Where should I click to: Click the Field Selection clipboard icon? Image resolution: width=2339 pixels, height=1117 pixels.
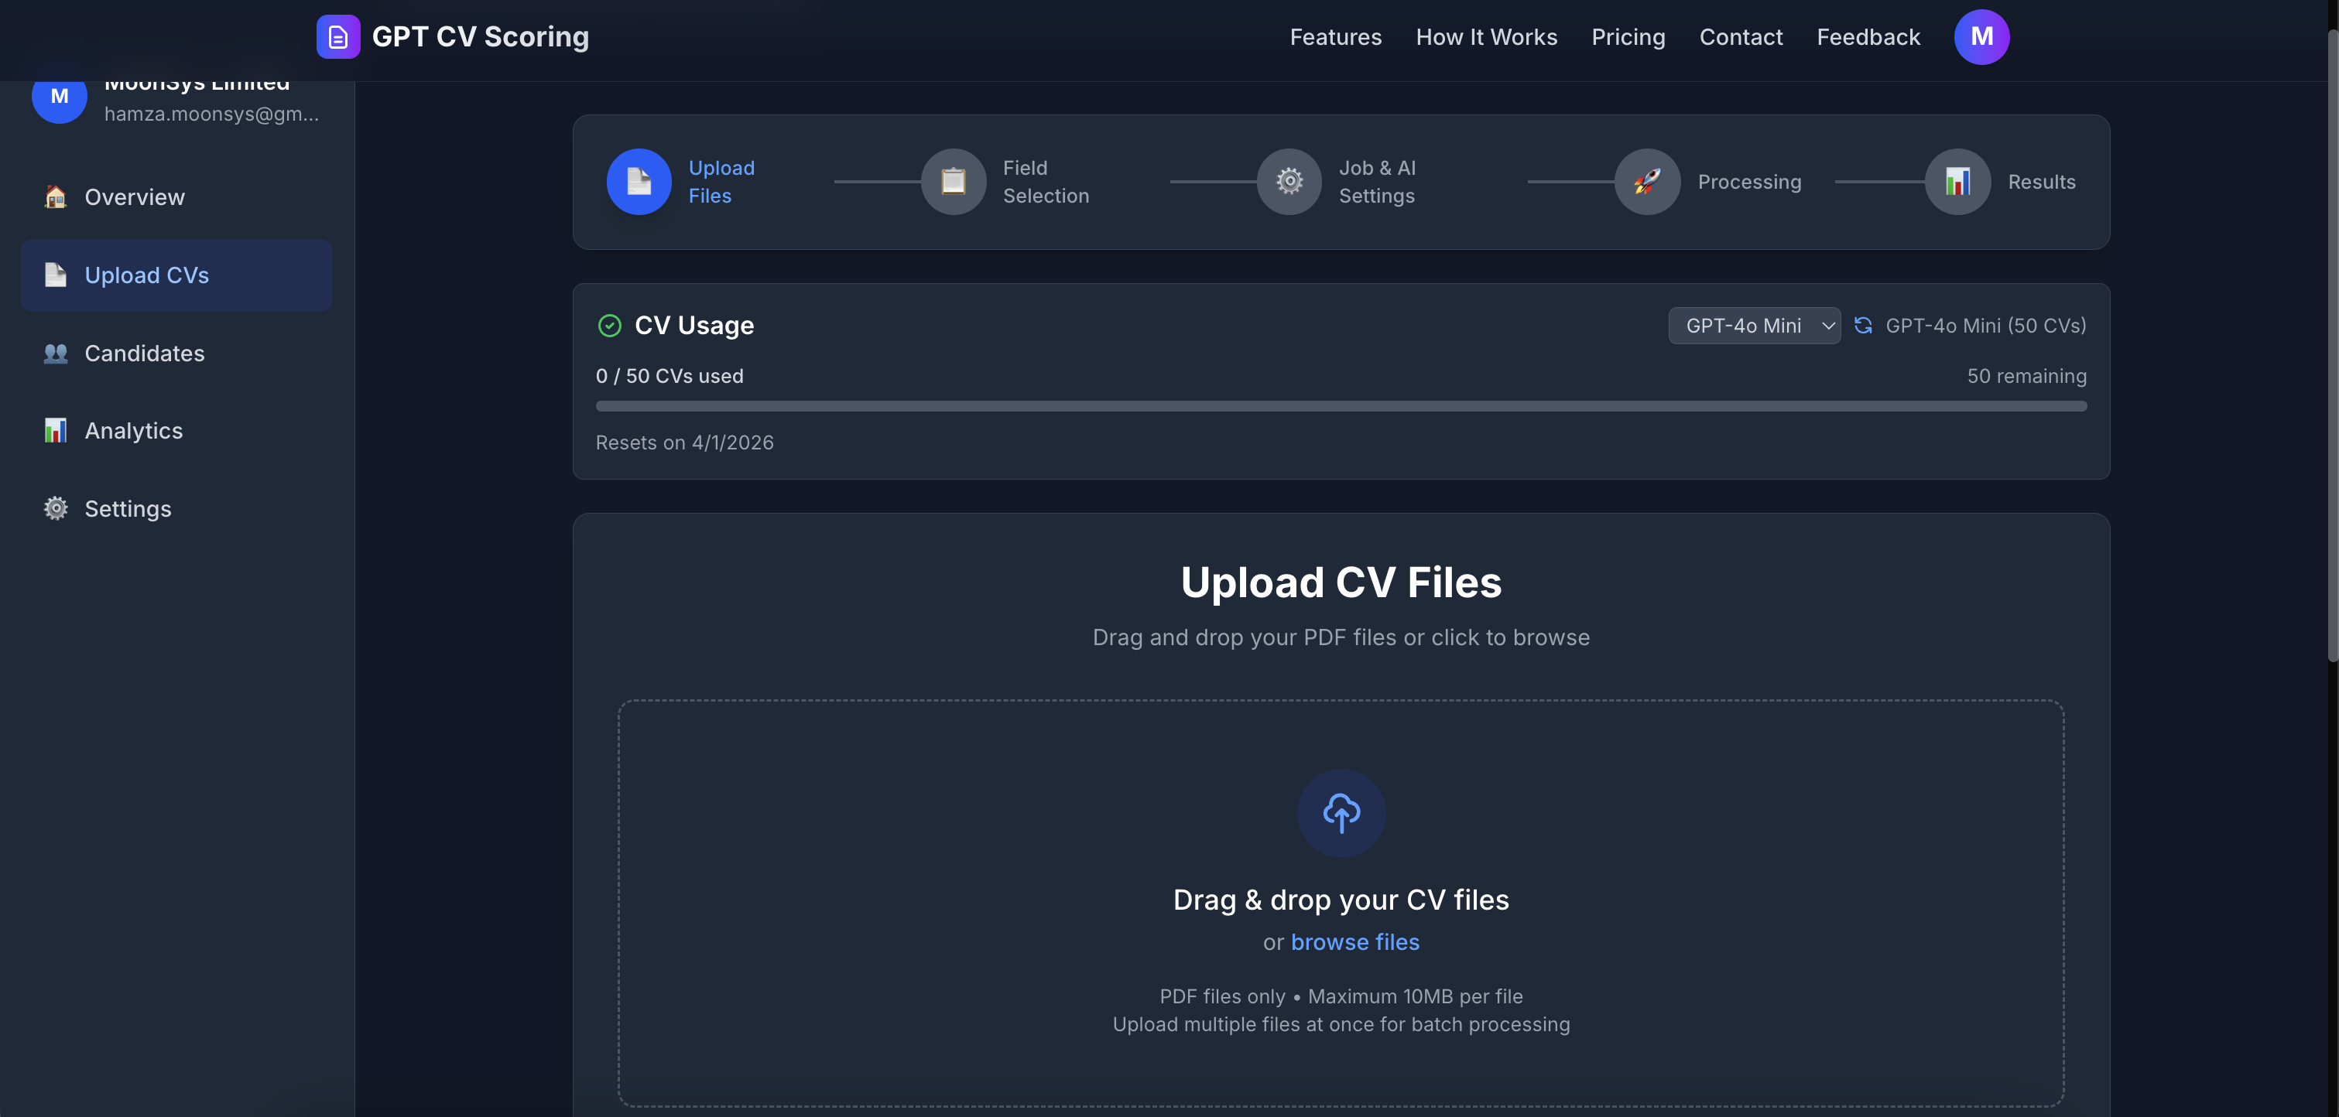pos(953,182)
